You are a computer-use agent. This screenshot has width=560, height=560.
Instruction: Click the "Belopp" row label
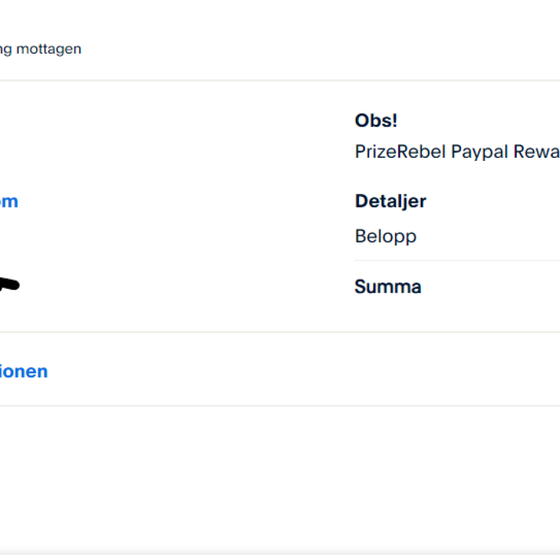point(385,236)
